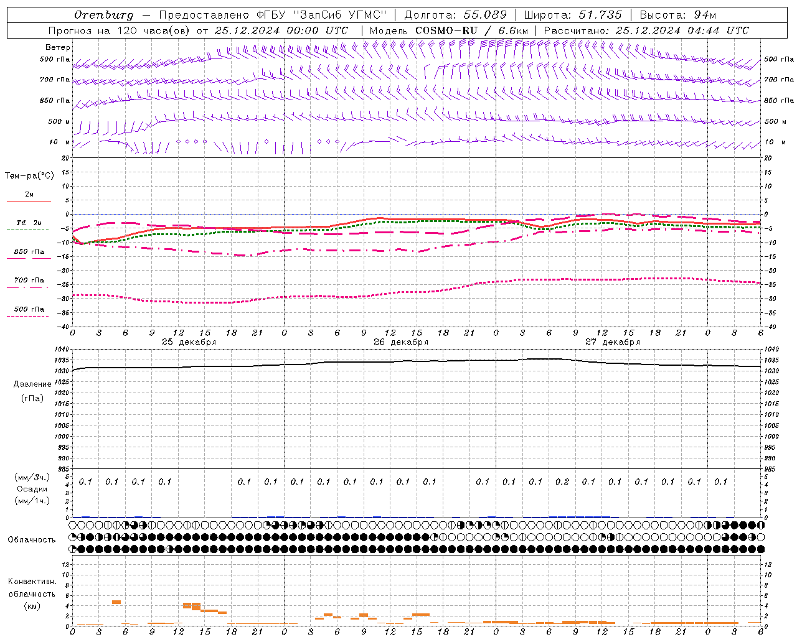The width and height of the screenshot is (797, 637).
Task: Click the '850 гПа' entry in temperature legend
Action: tap(29, 251)
